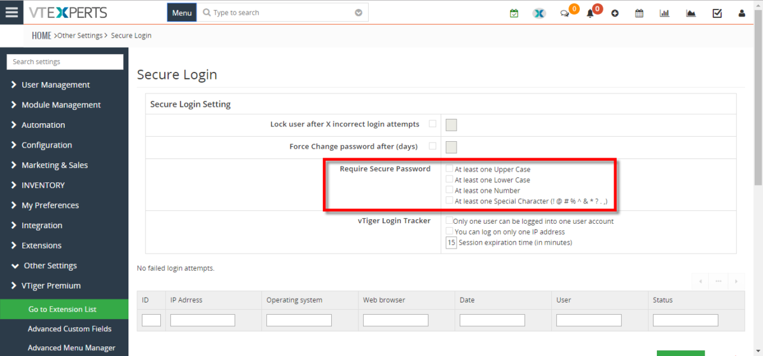Click the Date filter field
Viewport: 763px width, 356px height.
pyautogui.click(x=492, y=320)
